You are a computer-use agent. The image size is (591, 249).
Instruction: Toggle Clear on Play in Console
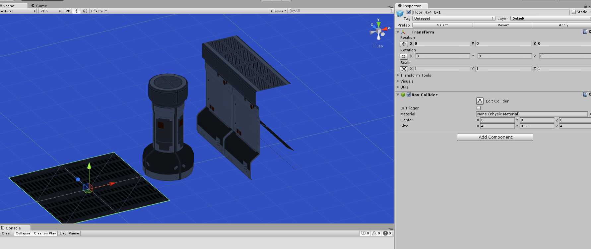[45, 233]
